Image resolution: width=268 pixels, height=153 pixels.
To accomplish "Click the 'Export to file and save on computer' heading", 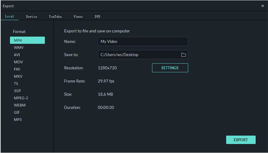I will coord(97,31).
